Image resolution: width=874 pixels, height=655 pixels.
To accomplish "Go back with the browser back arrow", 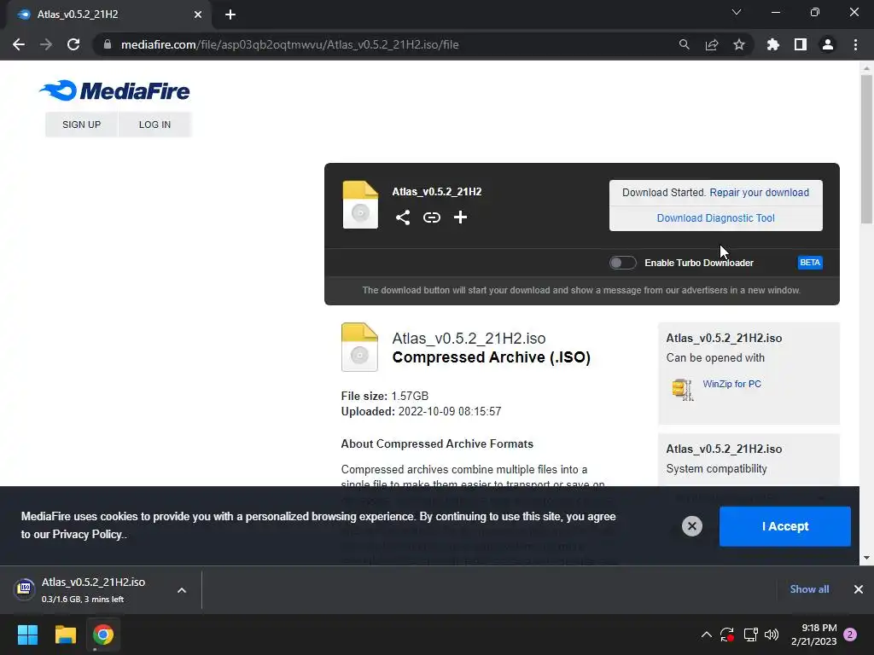I will click(19, 44).
